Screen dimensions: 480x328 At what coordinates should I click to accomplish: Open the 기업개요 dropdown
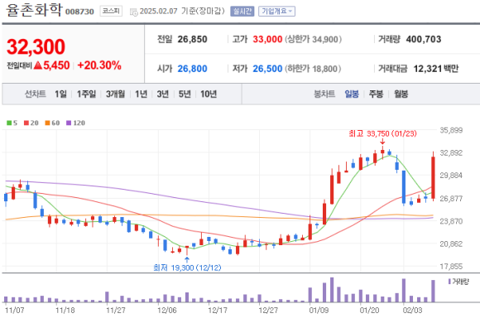point(276,12)
